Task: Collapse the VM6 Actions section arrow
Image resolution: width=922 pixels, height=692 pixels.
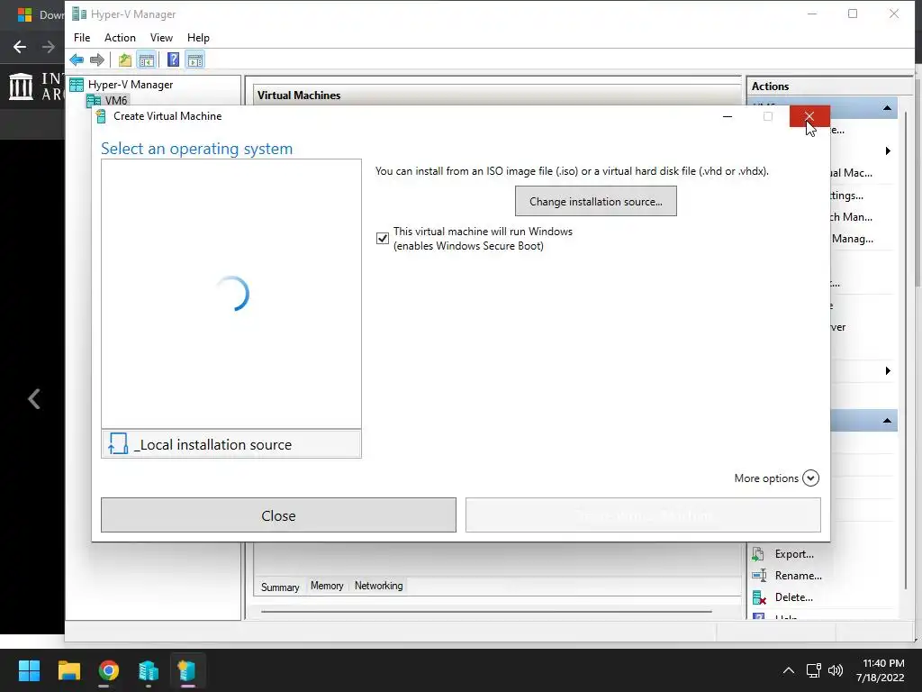Action: [x=887, y=108]
